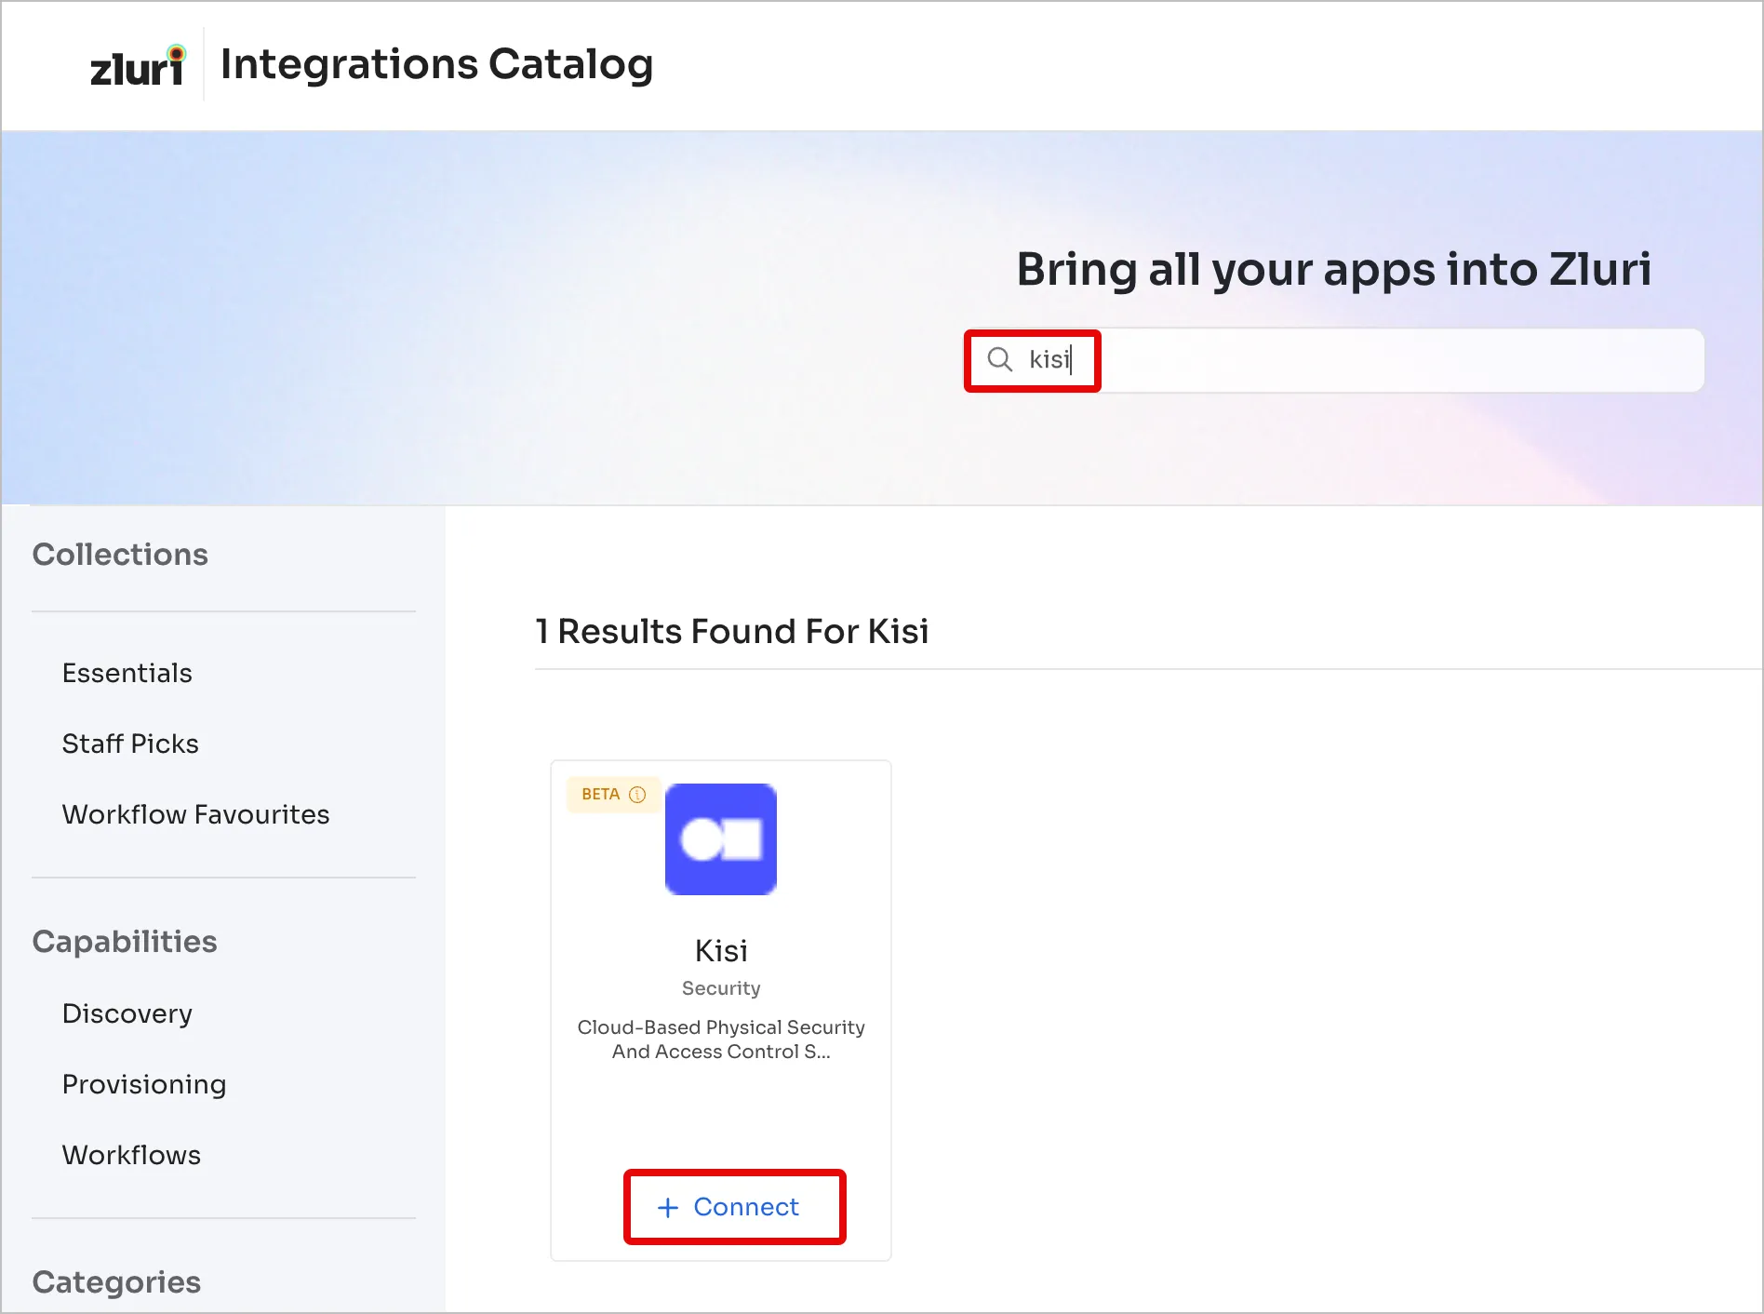Click the Kisi card description text
This screenshot has width=1764, height=1314.
coord(721,1039)
